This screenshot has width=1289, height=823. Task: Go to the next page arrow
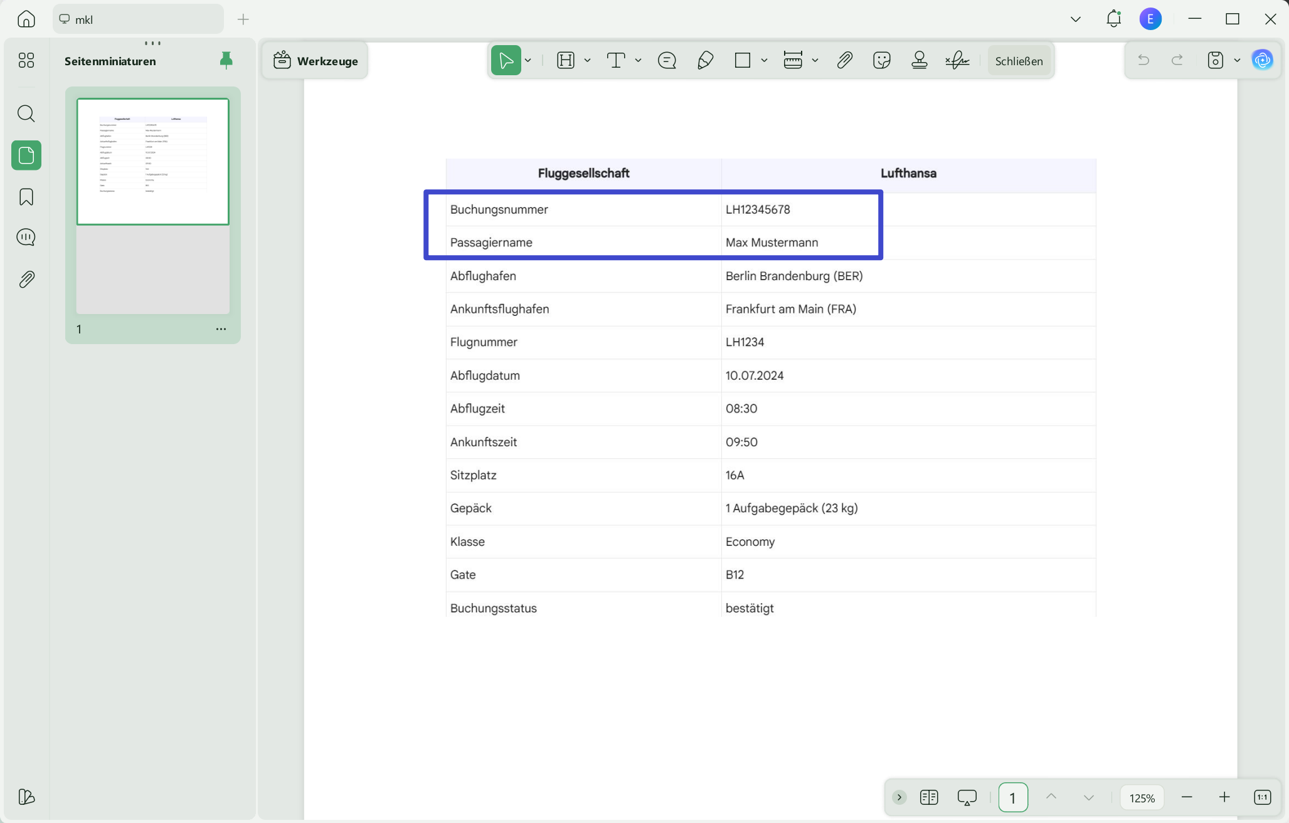click(x=1089, y=797)
